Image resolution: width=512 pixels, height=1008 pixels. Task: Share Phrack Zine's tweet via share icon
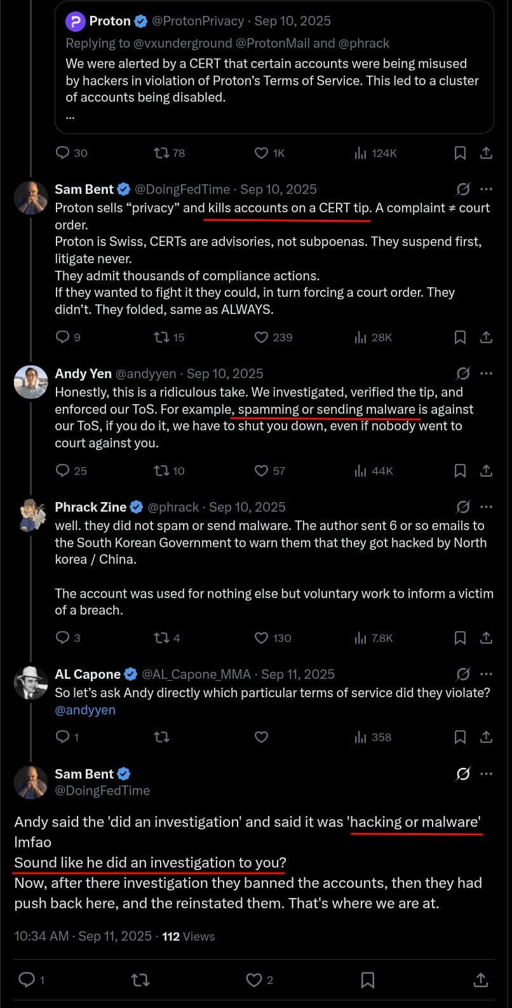pos(486,637)
